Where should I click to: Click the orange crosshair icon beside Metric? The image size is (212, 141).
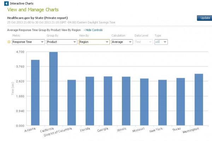(x=9, y=42)
